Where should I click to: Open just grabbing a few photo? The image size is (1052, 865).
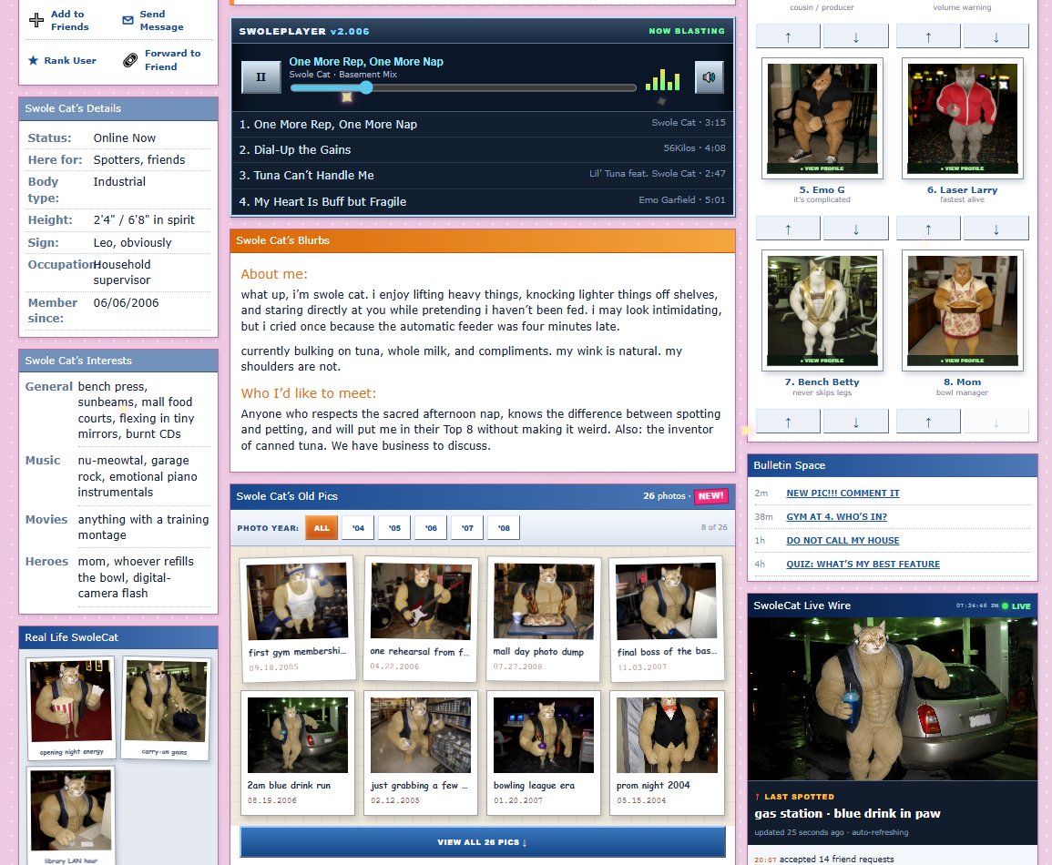pos(421,735)
